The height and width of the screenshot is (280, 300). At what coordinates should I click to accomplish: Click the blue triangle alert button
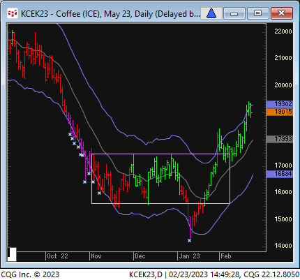pyautogui.click(x=211, y=13)
